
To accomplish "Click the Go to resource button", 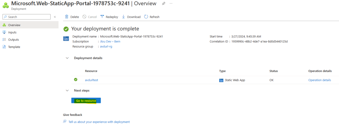I will tap(86, 101).
